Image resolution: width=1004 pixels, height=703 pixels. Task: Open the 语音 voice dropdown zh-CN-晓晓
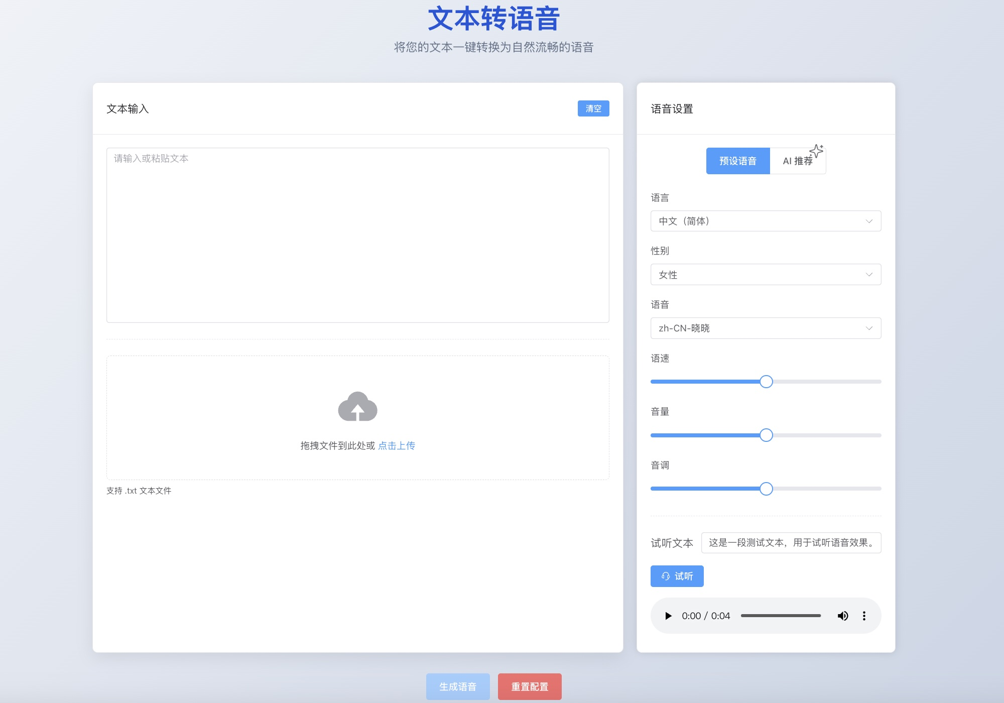(766, 328)
